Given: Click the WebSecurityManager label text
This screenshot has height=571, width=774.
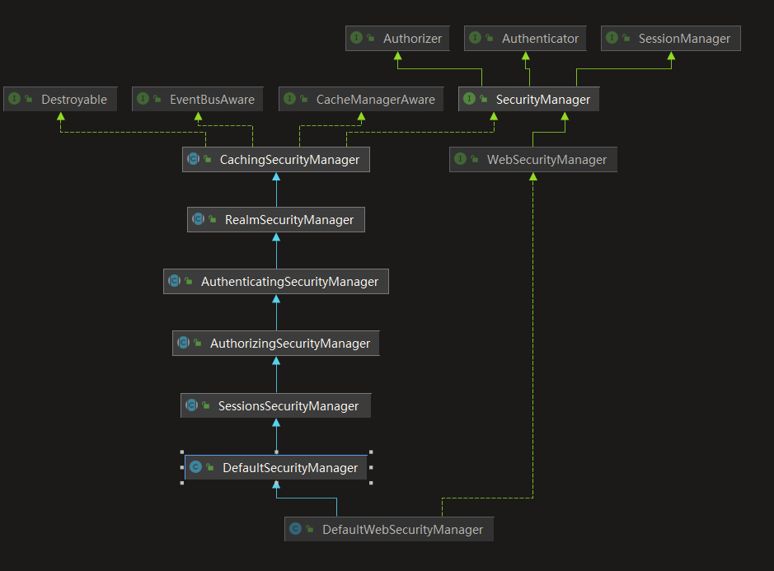Looking at the screenshot, I should click(x=546, y=159).
